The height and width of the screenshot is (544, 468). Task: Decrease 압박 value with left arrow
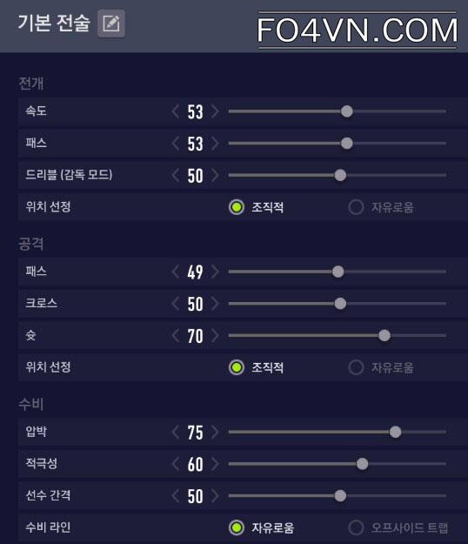point(176,433)
